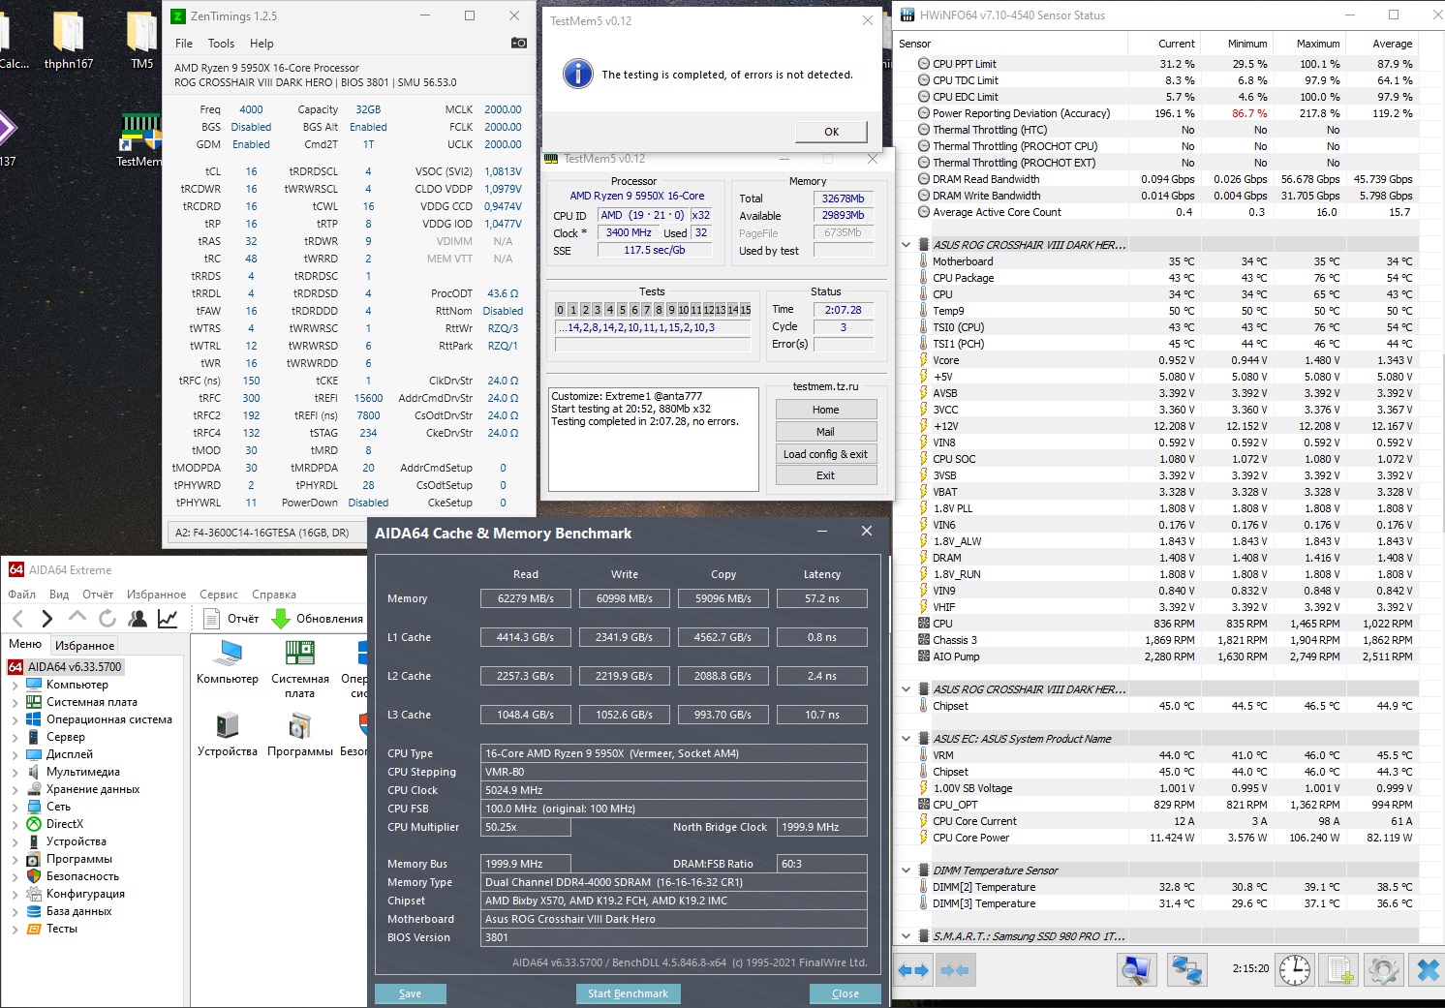Collapse the S.M.A.R.T. Samsung SSD group
This screenshot has width=1445, height=1008.
click(906, 936)
